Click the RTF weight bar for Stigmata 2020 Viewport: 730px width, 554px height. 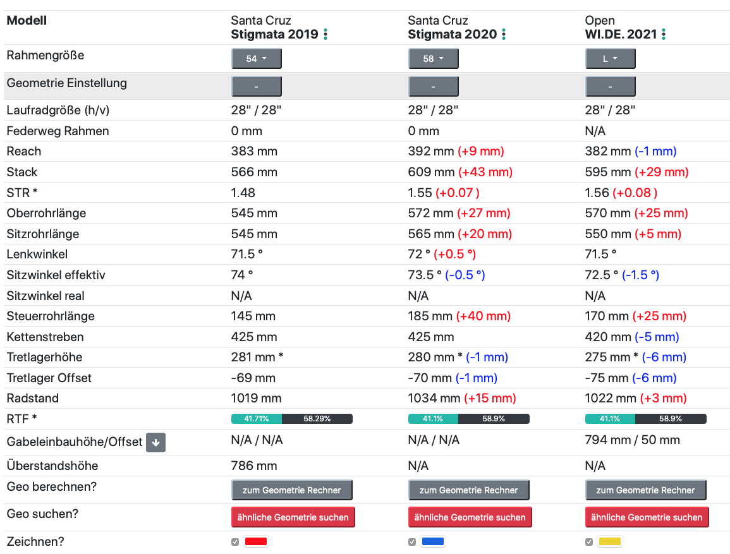click(468, 419)
